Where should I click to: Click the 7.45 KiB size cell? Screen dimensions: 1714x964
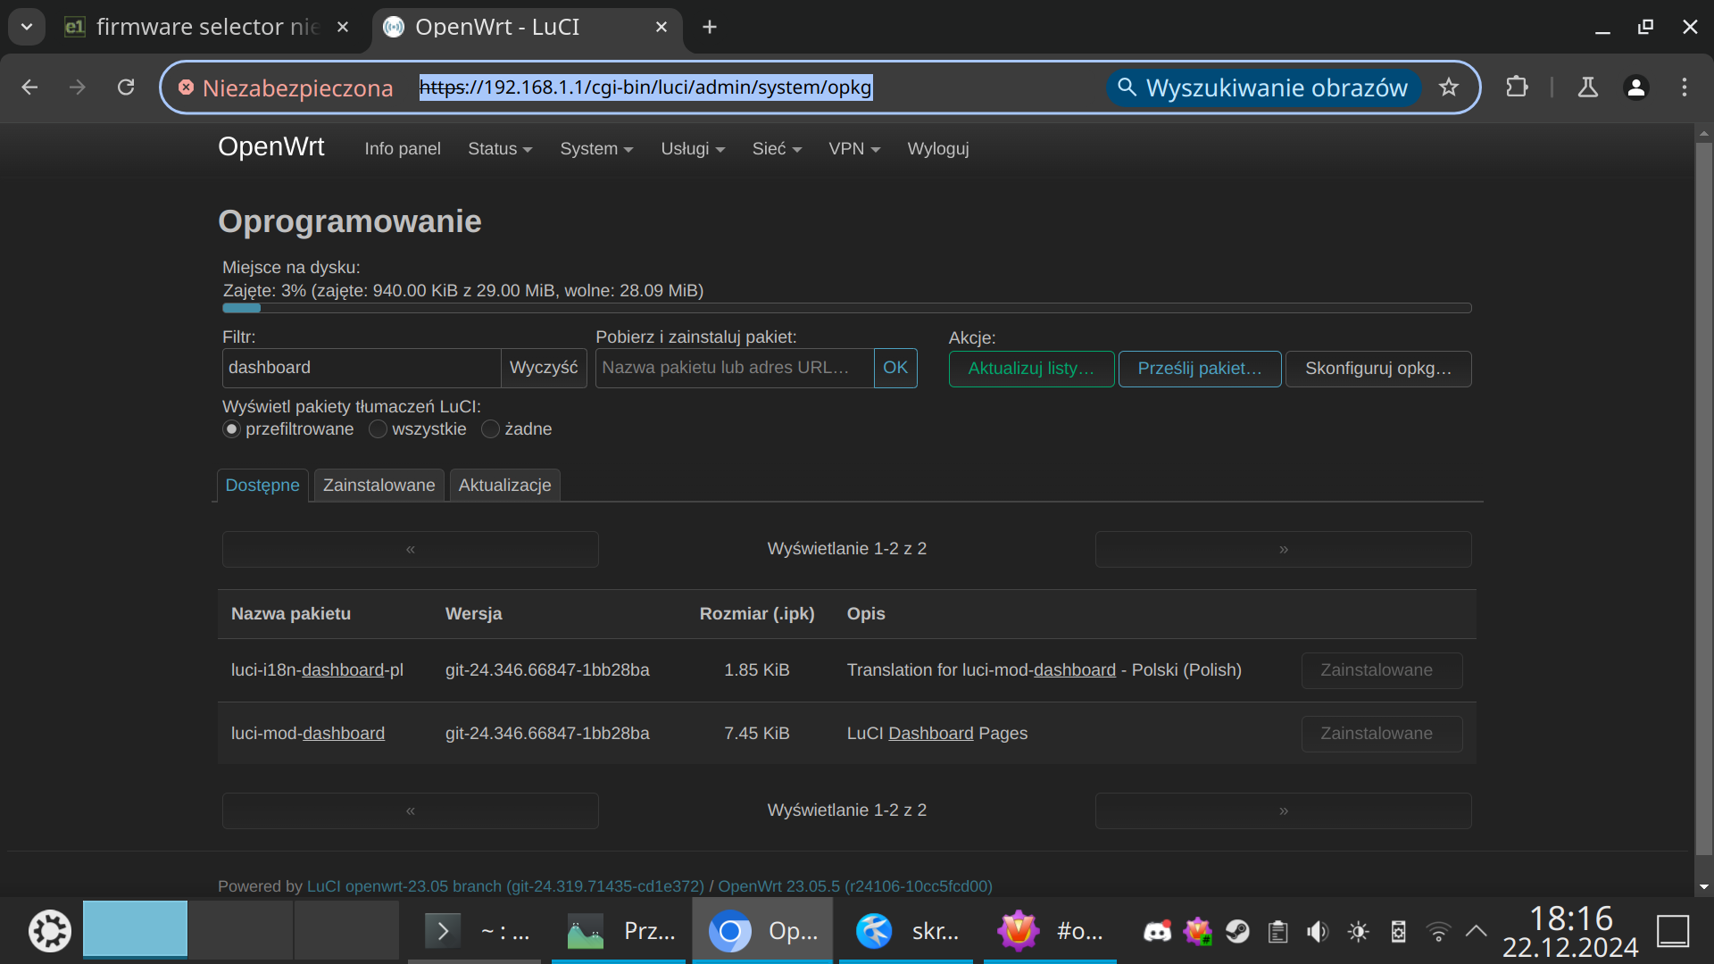[x=757, y=734]
